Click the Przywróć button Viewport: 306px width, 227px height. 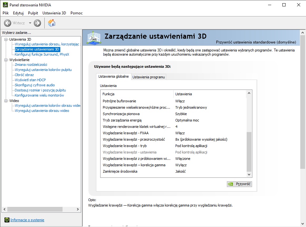239,184
